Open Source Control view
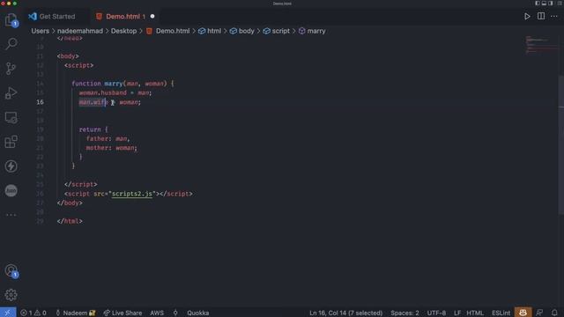The height and width of the screenshot is (317, 564). pos(11,69)
